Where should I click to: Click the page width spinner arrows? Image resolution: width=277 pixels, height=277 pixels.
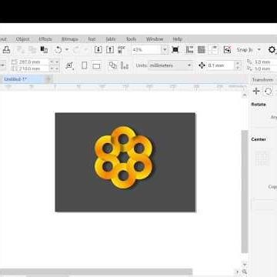54,62
